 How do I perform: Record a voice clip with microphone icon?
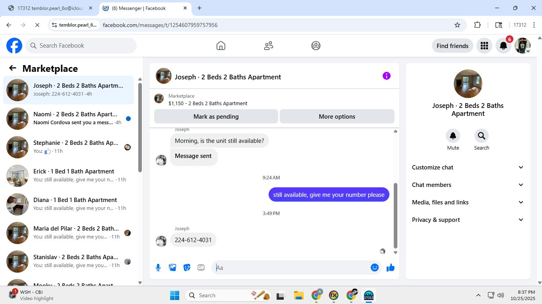[158, 267]
